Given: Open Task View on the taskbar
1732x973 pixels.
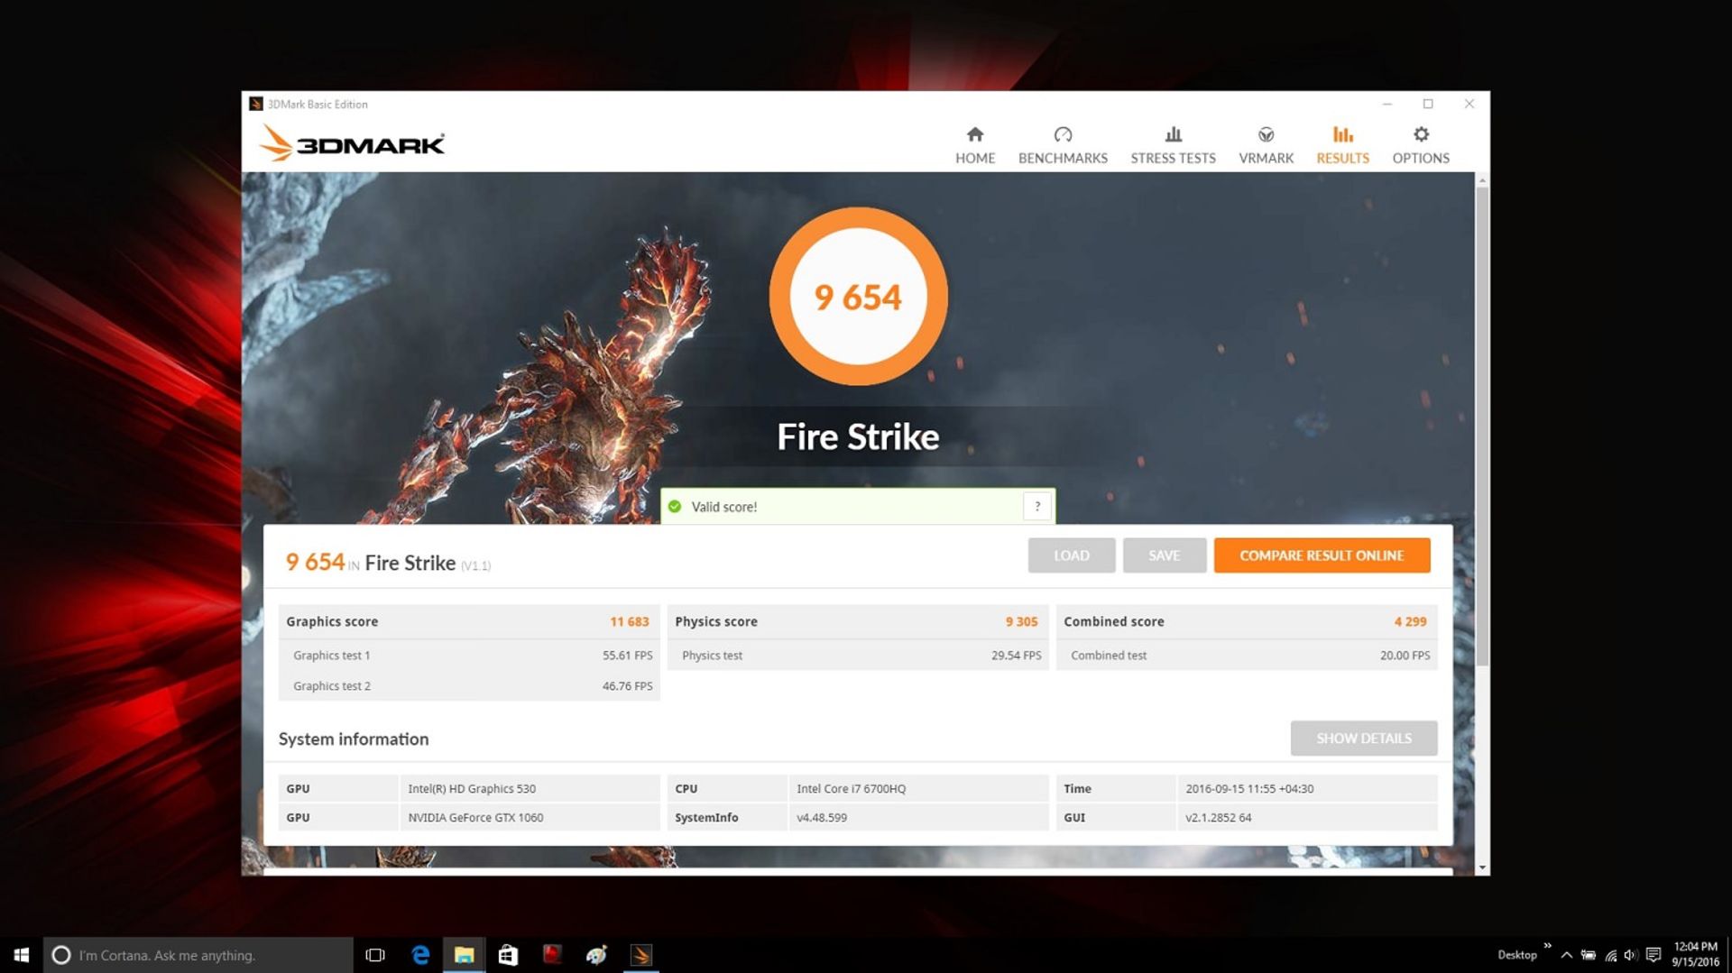Looking at the screenshot, I should pos(375,955).
